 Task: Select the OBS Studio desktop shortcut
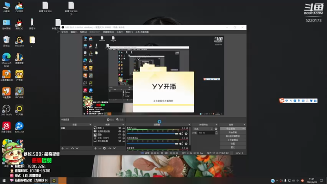pyautogui.click(x=6, y=110)
